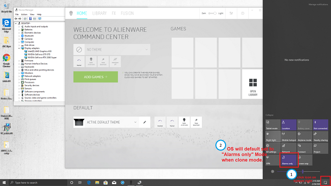Click the scan for hardware monitor icon in Device Manager

(x=40, y=18)
